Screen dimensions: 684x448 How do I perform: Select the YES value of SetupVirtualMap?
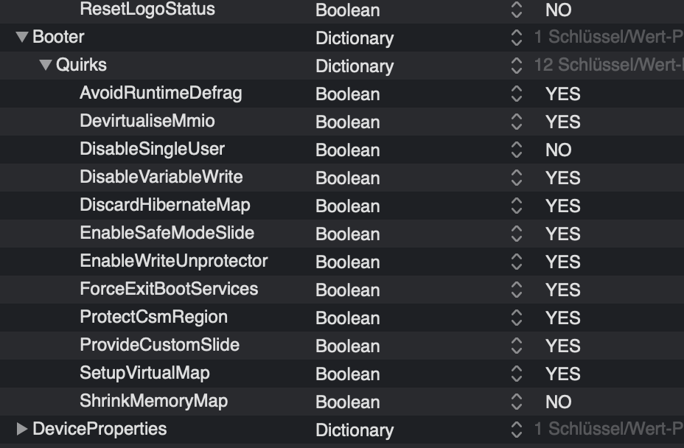point(563,374)
